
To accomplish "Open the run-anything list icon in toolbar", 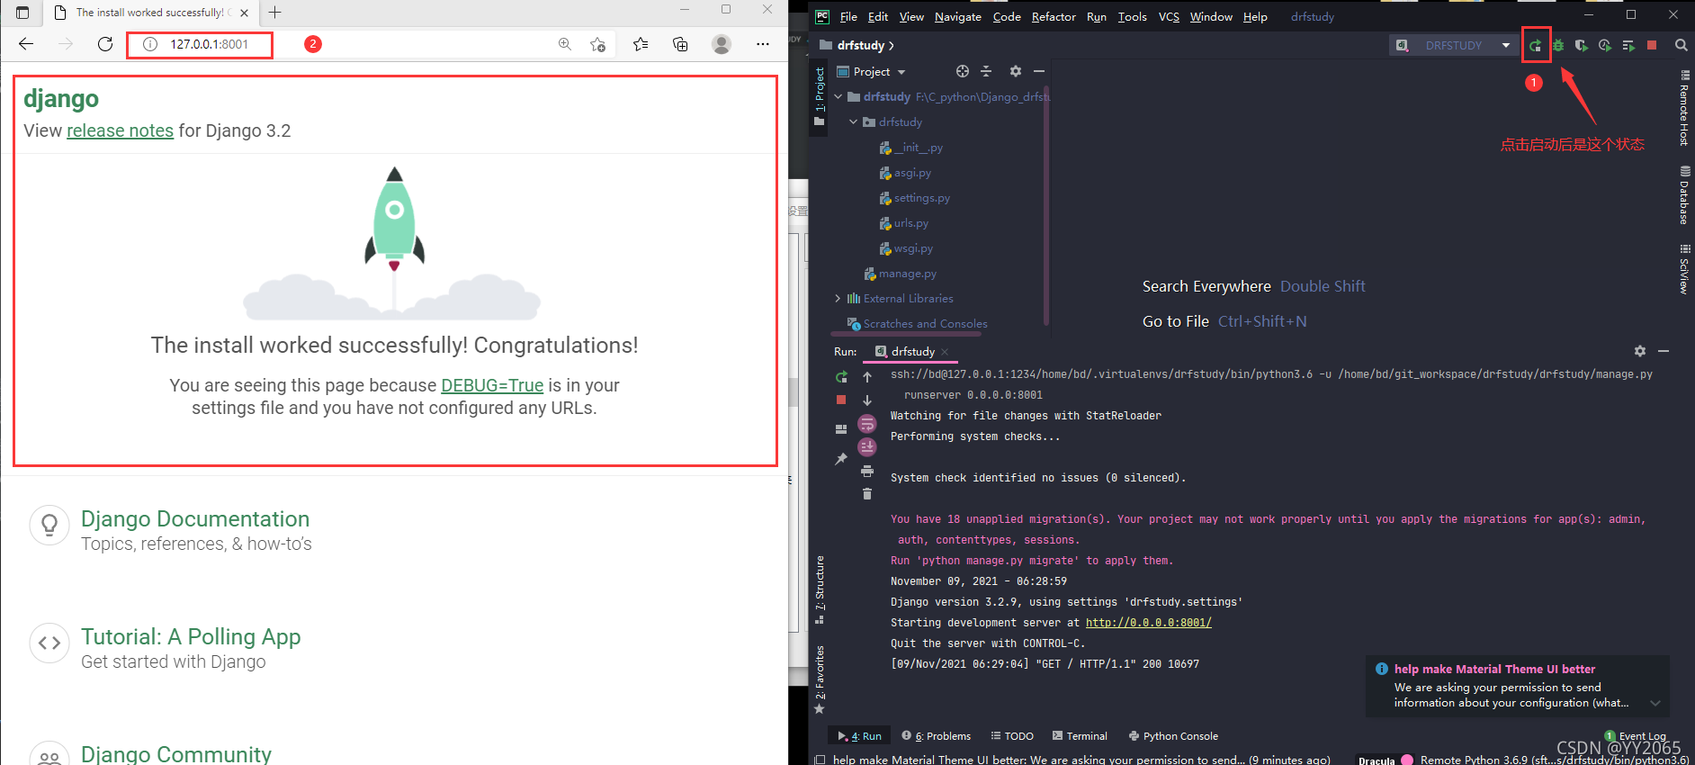I will pyautogui.click(x=1628, y=45).
